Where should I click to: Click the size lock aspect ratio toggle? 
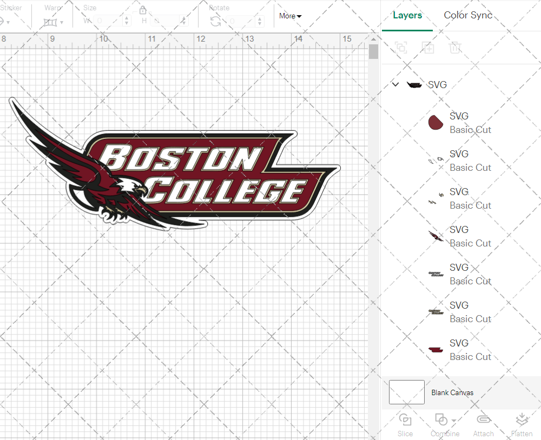tap(142, 10)
